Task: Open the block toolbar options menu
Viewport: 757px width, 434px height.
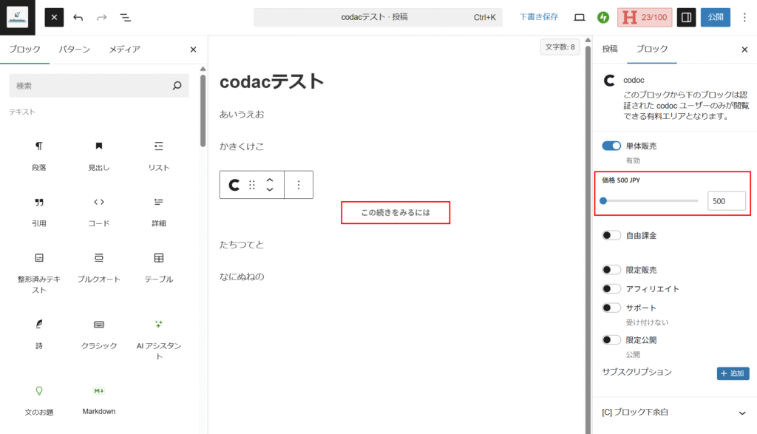Action: (299, 185)
